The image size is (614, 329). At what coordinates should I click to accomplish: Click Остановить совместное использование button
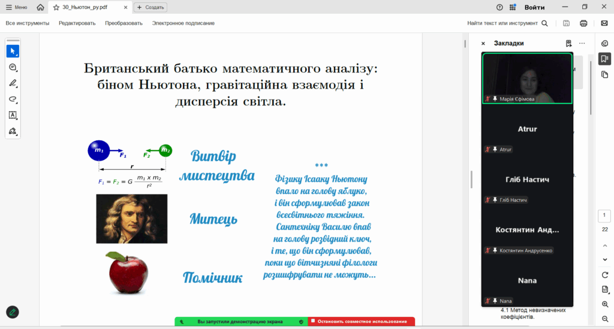tap(362, 322)
